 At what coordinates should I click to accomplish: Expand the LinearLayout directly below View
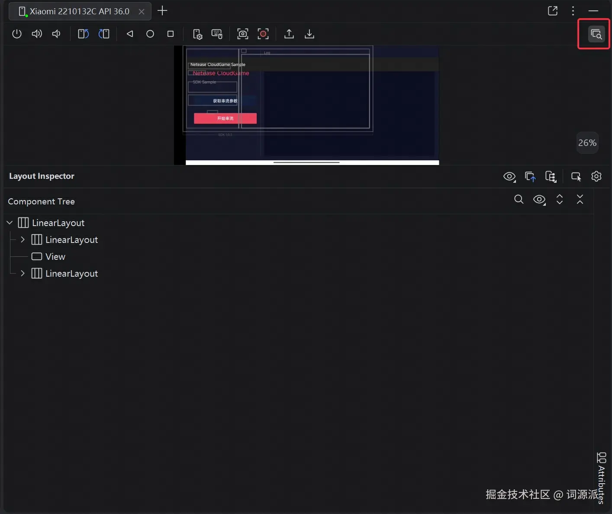23,273
